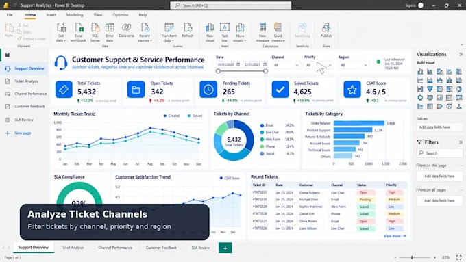
Task: Pick the pie chart visualization
Action: pos(459,89)
